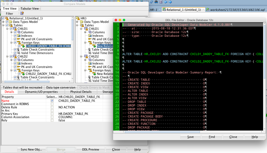This screenshot has height=153, width=267.
Task: Open the Dynamic/UD properties tab
Action: 41,92
